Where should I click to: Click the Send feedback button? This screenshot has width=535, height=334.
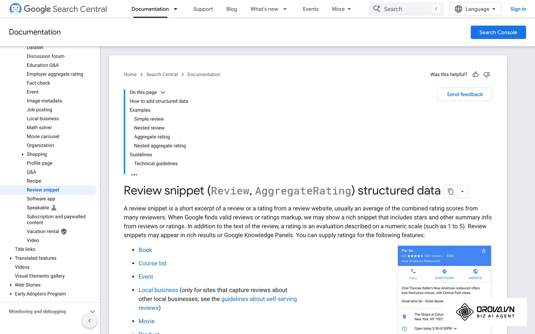[465, 95]
